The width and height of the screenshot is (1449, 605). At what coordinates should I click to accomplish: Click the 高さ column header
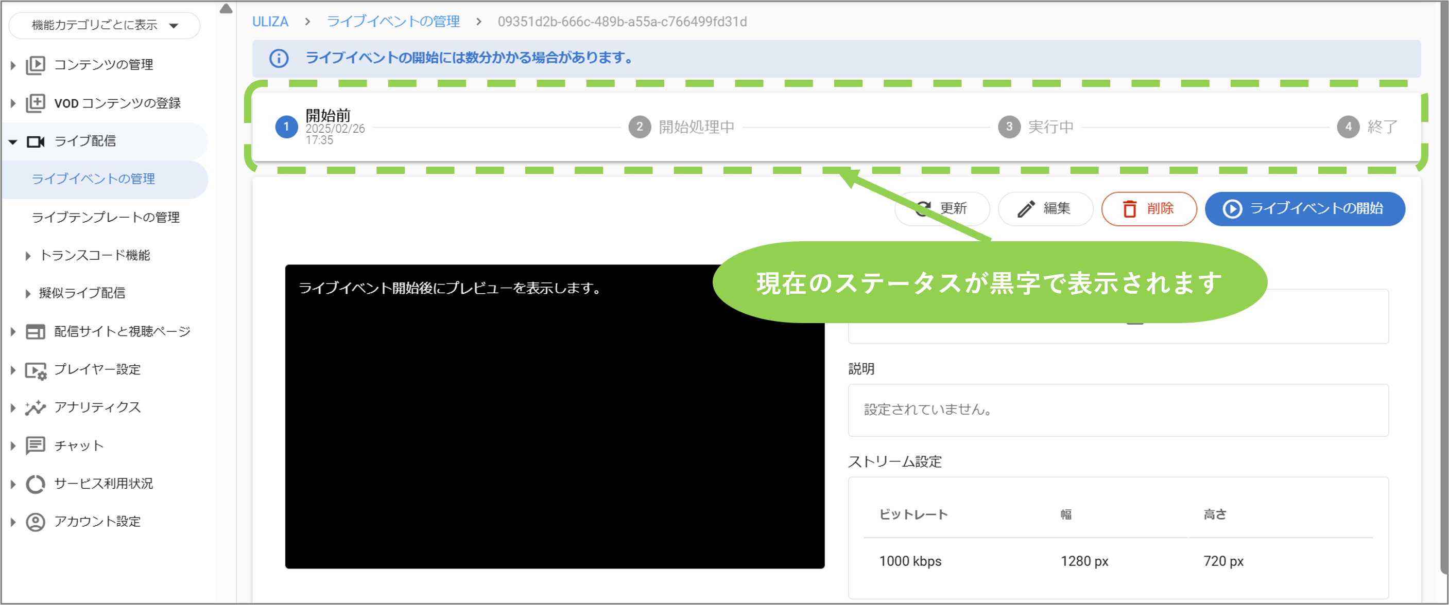click(1215, 514)
